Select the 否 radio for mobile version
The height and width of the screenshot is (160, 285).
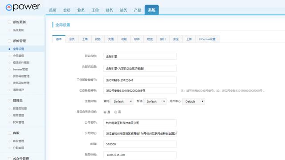[x=116, y=112]
